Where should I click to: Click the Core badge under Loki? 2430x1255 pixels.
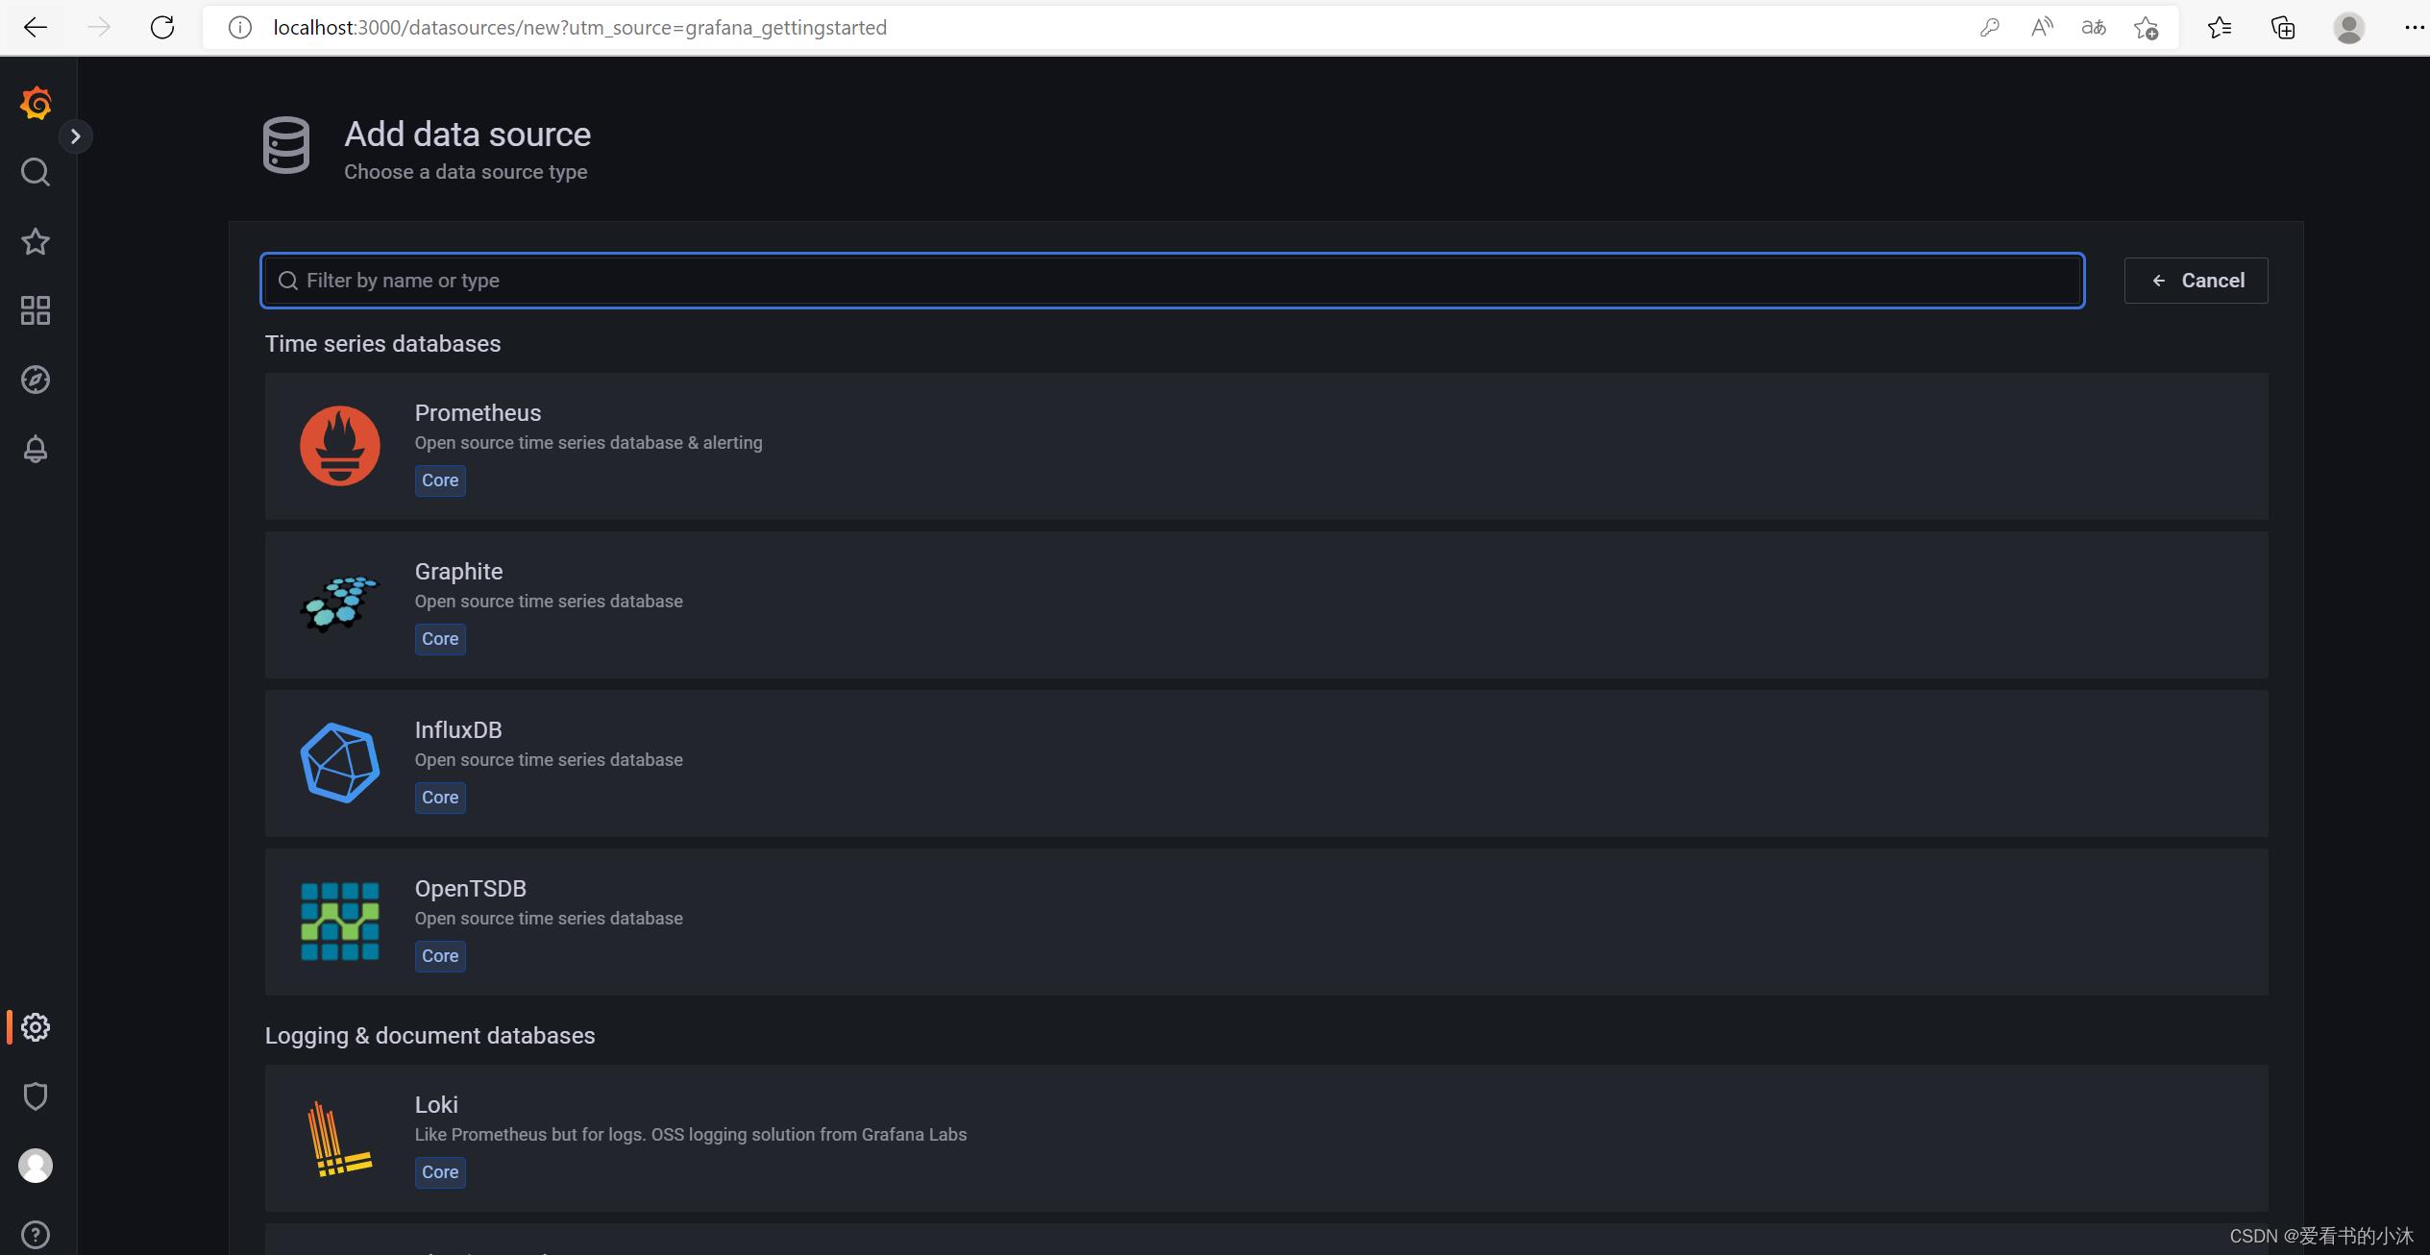tap(440, 1172)
